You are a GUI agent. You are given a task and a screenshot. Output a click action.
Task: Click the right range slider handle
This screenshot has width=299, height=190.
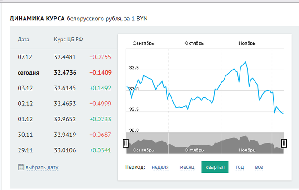point(284,143)
